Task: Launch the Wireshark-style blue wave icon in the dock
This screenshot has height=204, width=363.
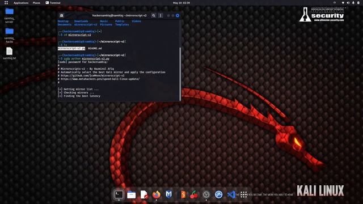Action: click(218, 195)
